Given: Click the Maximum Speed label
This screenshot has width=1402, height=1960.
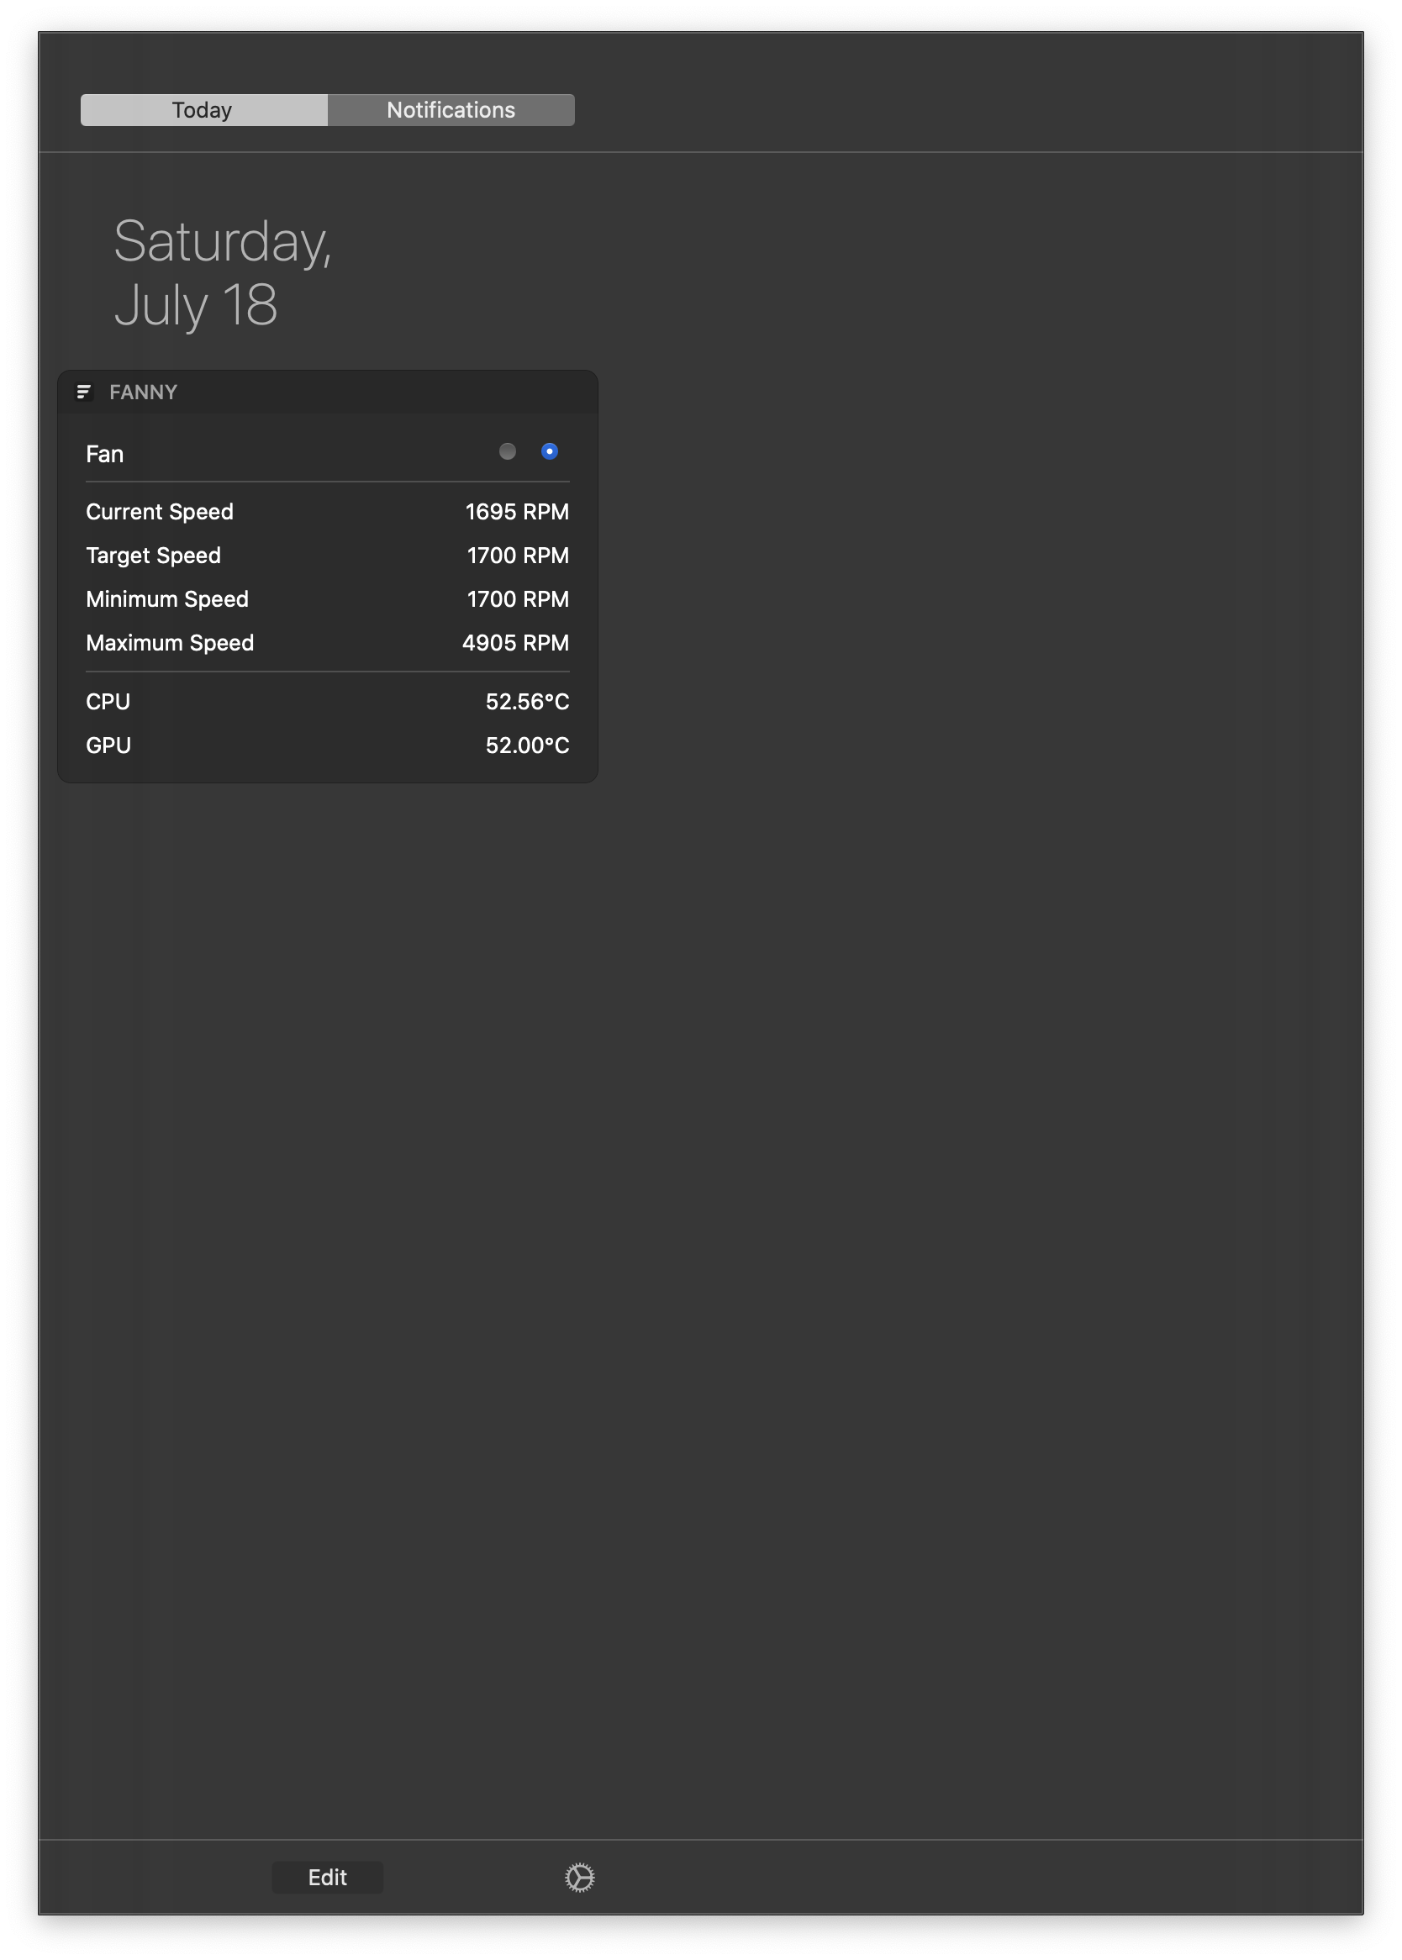Looking at the screenshot, I should point(170,643).
